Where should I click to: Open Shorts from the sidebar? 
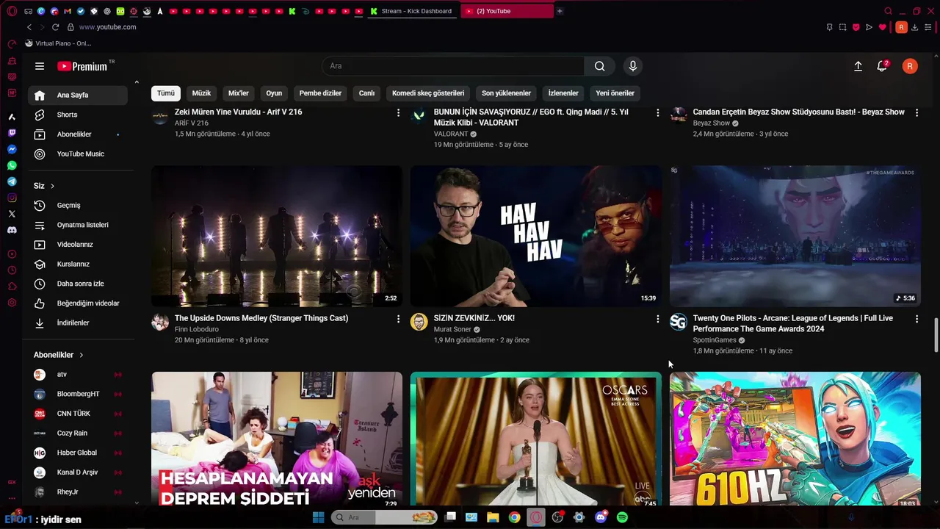78,115
